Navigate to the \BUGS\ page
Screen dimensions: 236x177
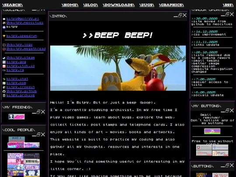[x=147, y=5]
